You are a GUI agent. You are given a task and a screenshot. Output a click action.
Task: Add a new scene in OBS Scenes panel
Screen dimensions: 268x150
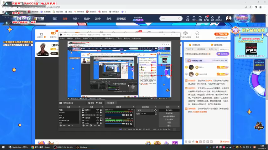(61, 126)
